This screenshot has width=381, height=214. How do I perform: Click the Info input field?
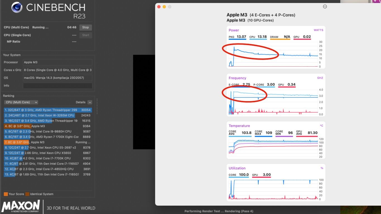tap(57, 86)
